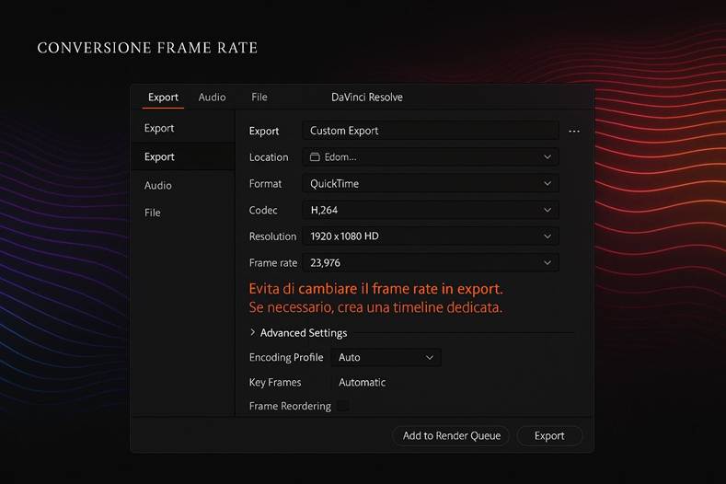Switch to the Export tab
The image size is (726, 484).
point(163,98)
